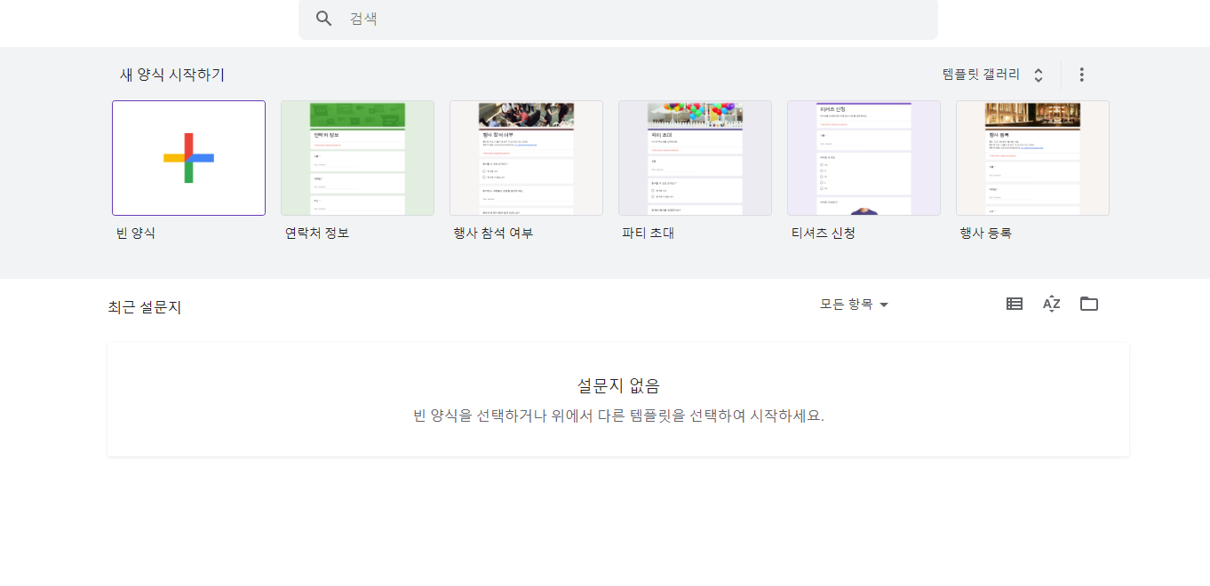Click the 새 양식 시작하기 heading
The width and height of the screenshot is (1210, 586).
pyautogui.click(x=172, y=75)
